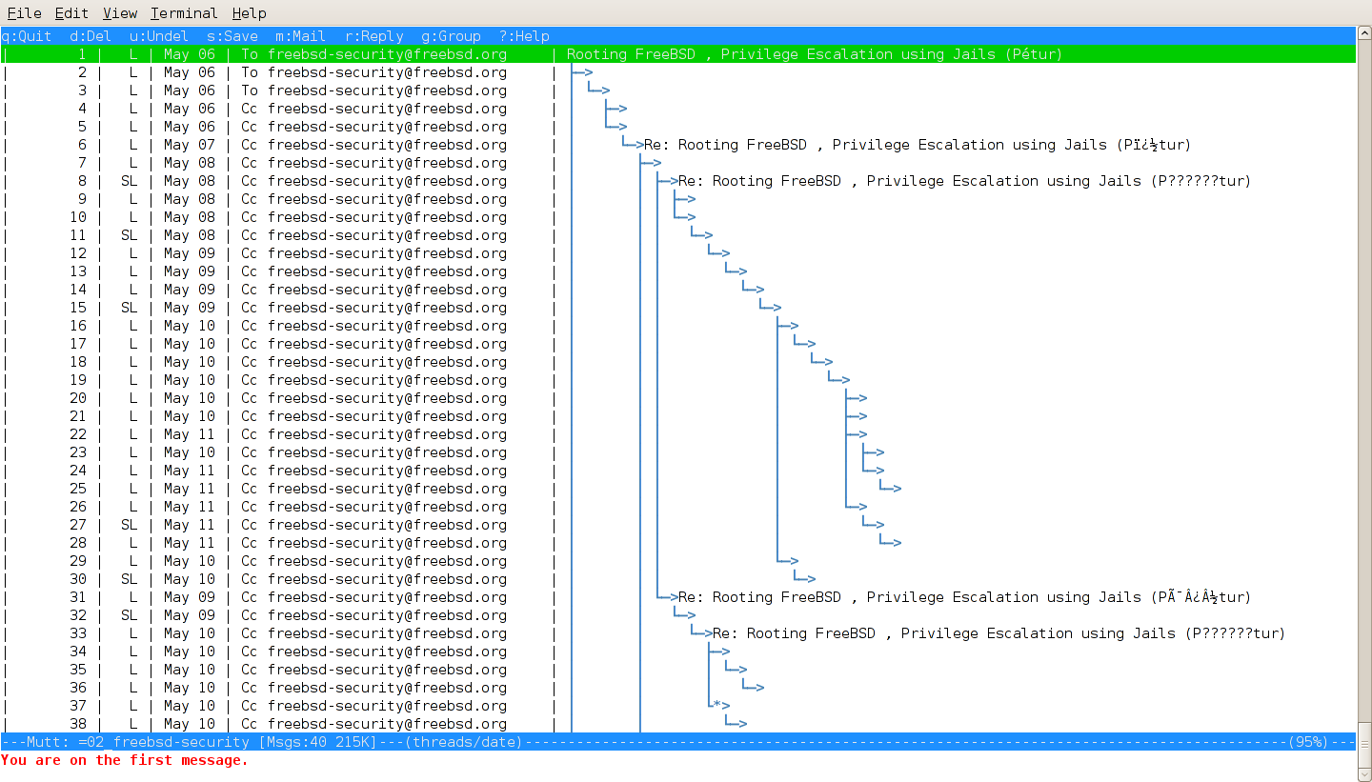This screenshot has width=1372, height=782.
Task: Select message 31 reply subject line
Action: pos(964,597)
